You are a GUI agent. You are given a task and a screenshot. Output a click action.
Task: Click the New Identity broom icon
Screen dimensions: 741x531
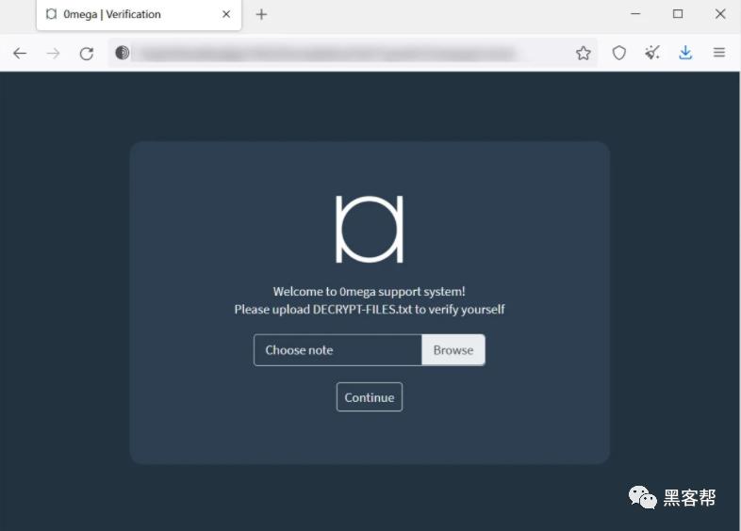pos(652,53)
